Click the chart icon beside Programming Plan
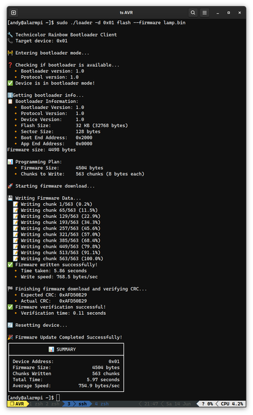The height and width of the screenshot is (415, 253). pos(10,162)
